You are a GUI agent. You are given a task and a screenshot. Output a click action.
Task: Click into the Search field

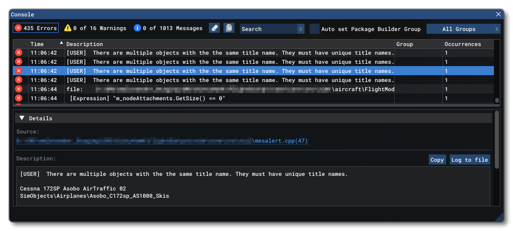point(268,29)
